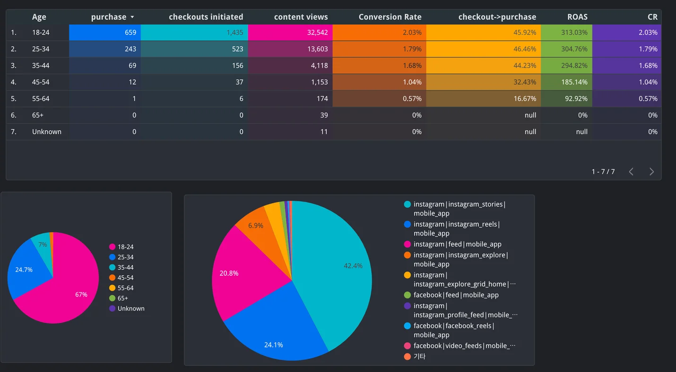Click the purchase column sort arrow
The width and height of the screenshot is (676, 372).
pos(132,17)
